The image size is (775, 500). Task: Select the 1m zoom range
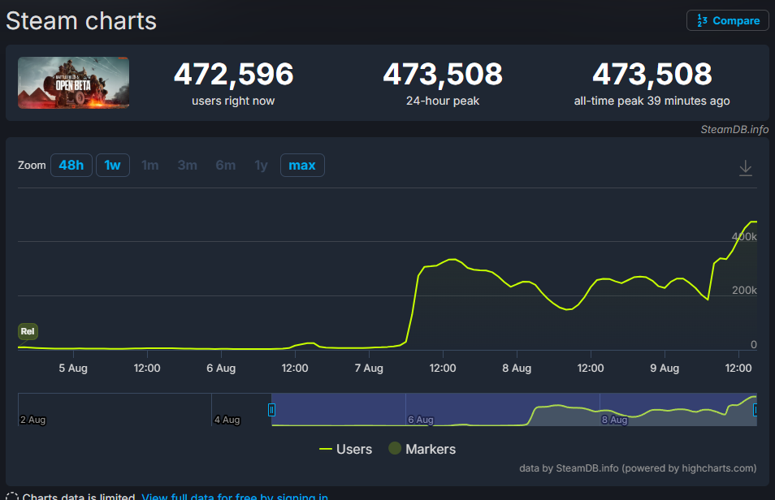149,165
